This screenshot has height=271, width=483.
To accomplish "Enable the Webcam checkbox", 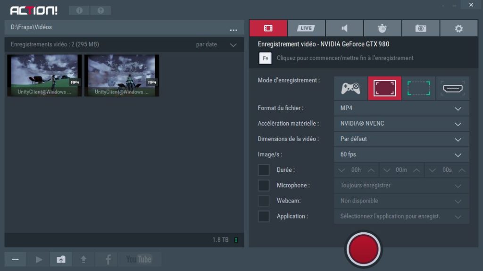I will coord(264,201).
